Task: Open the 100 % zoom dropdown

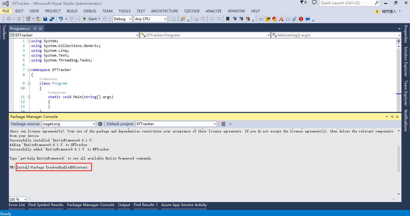Action: [x=18, y=199]
